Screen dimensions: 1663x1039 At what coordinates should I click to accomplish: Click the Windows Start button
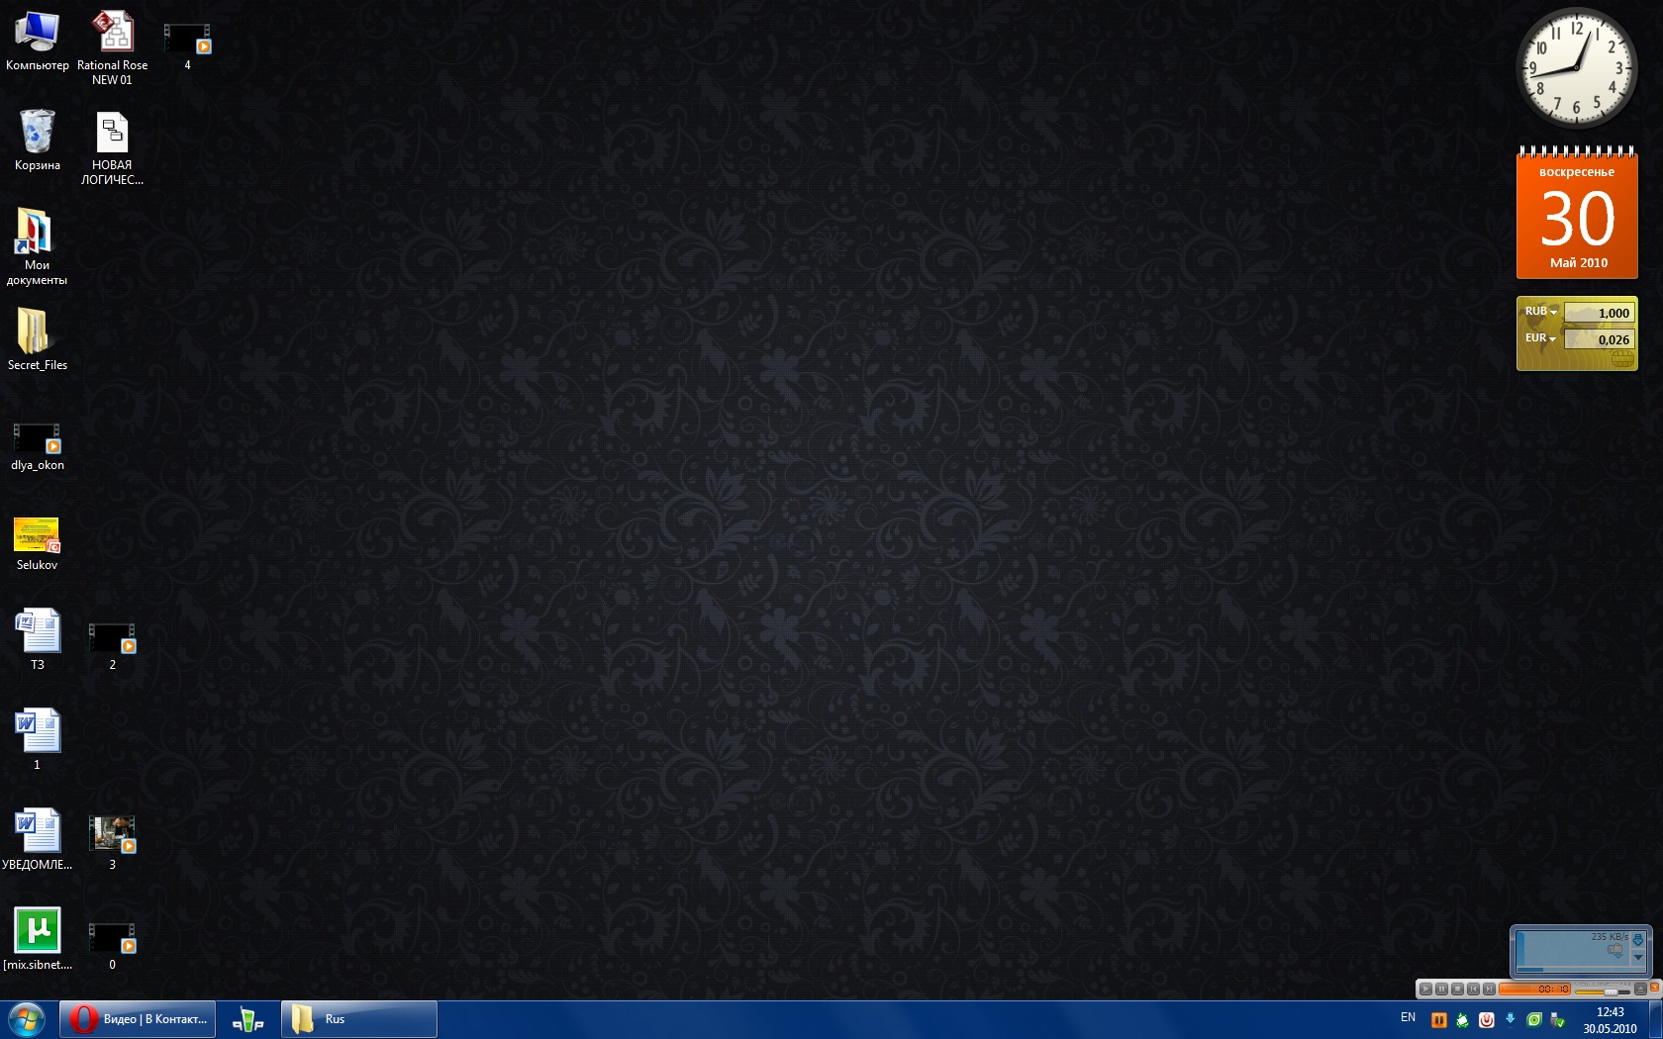tap(26, 1019)
